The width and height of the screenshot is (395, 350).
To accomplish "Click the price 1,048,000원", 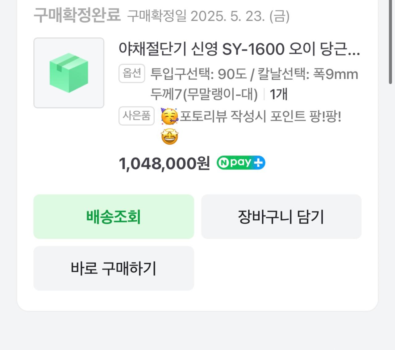I will [165, 163].
